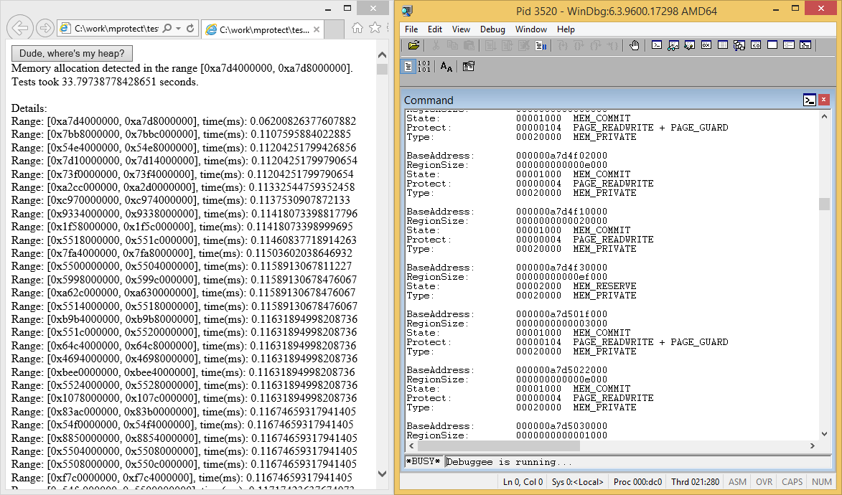Open the Call Stack window icon
The width and height of the screenshot is (842, 495).
point(739,45)
